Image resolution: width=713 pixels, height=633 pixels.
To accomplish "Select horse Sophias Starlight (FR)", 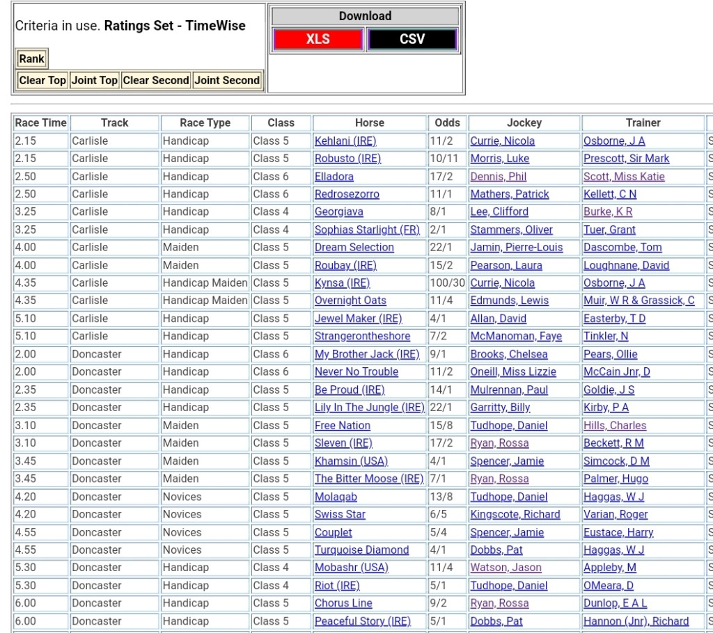I will click(x=367, y=230).
